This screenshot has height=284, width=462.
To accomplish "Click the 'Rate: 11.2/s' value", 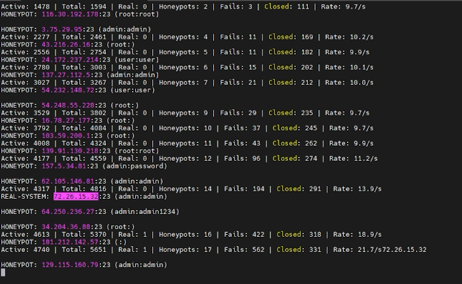I will point(353,159).
